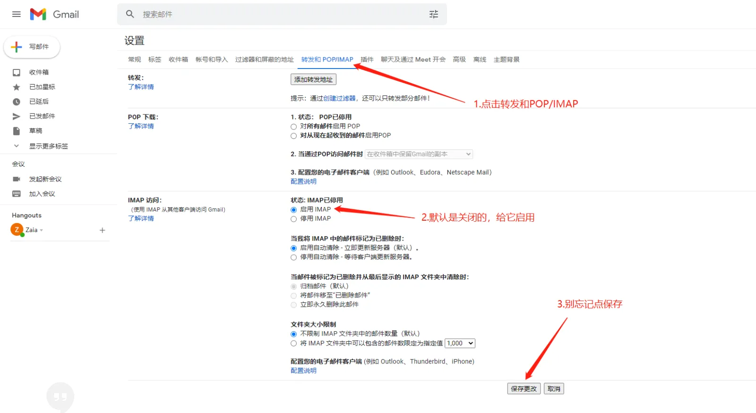Click the Hangouts plus icon
Viewport: 756px width, 413px height.
pos(102,230)
